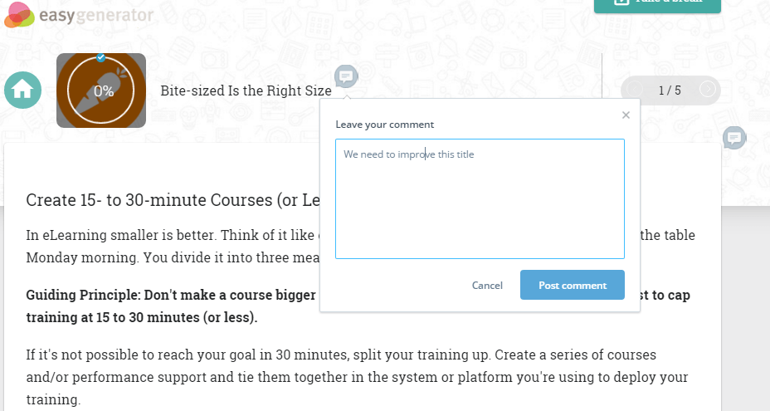The height and width of the screenshot is (411, 770).
Task: Click the Post comment button
Action: pyautogui.click(x=572, y=285)
